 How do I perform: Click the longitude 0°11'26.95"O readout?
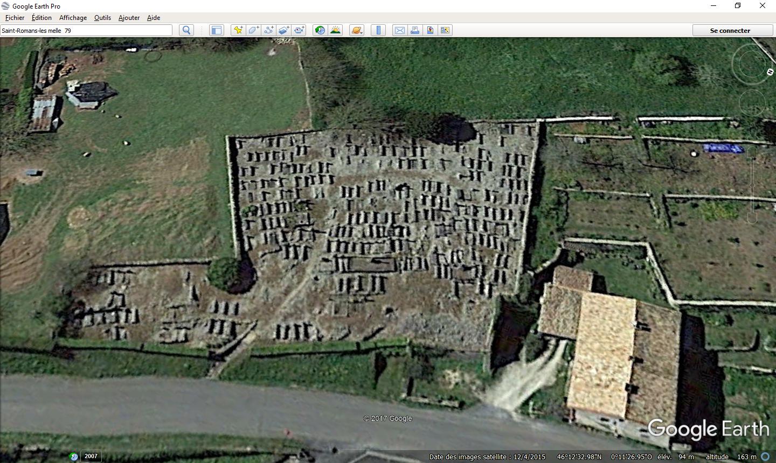pos(631,457)
